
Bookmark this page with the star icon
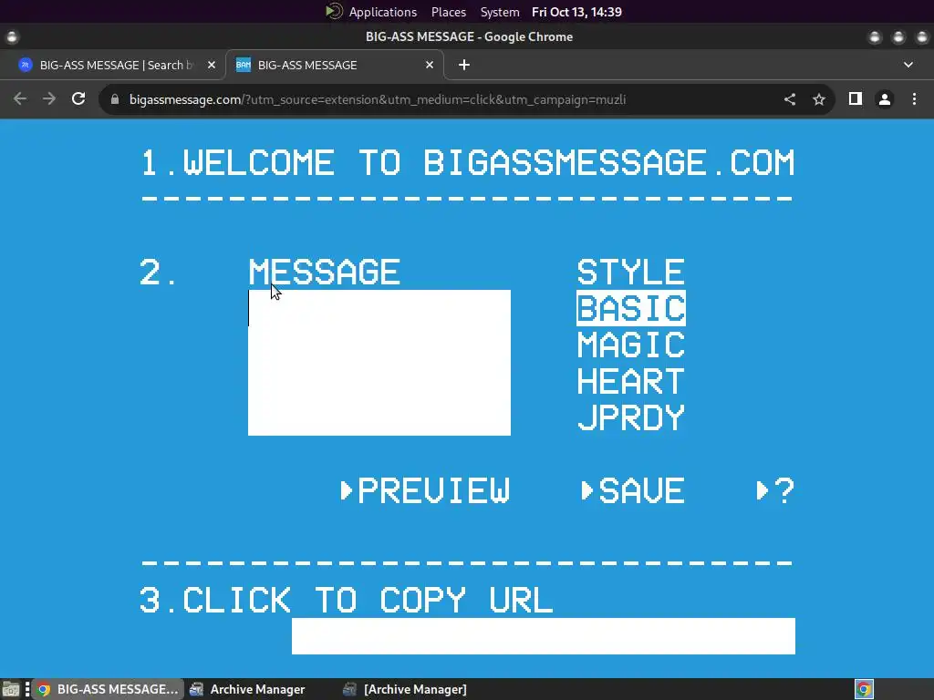coord(819,99)
